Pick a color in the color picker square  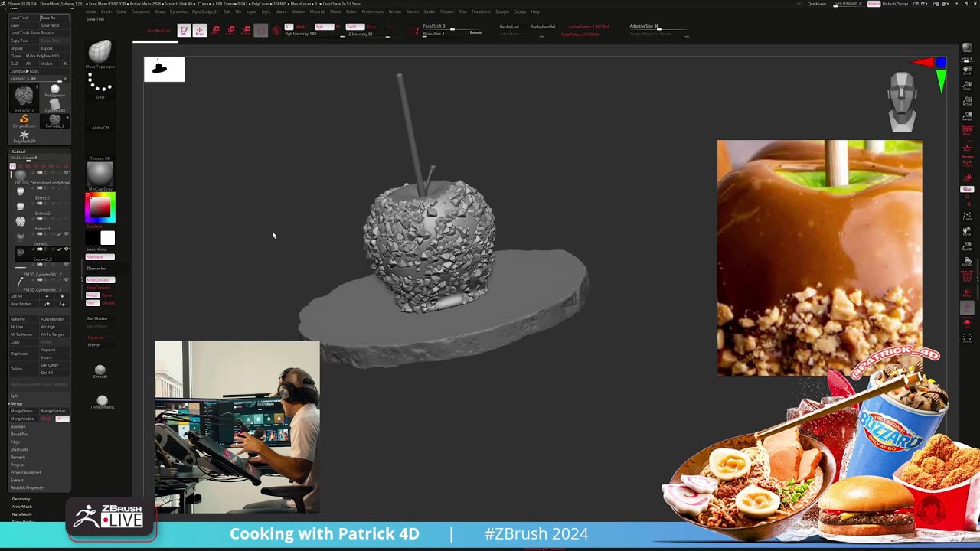pos(100,207)
